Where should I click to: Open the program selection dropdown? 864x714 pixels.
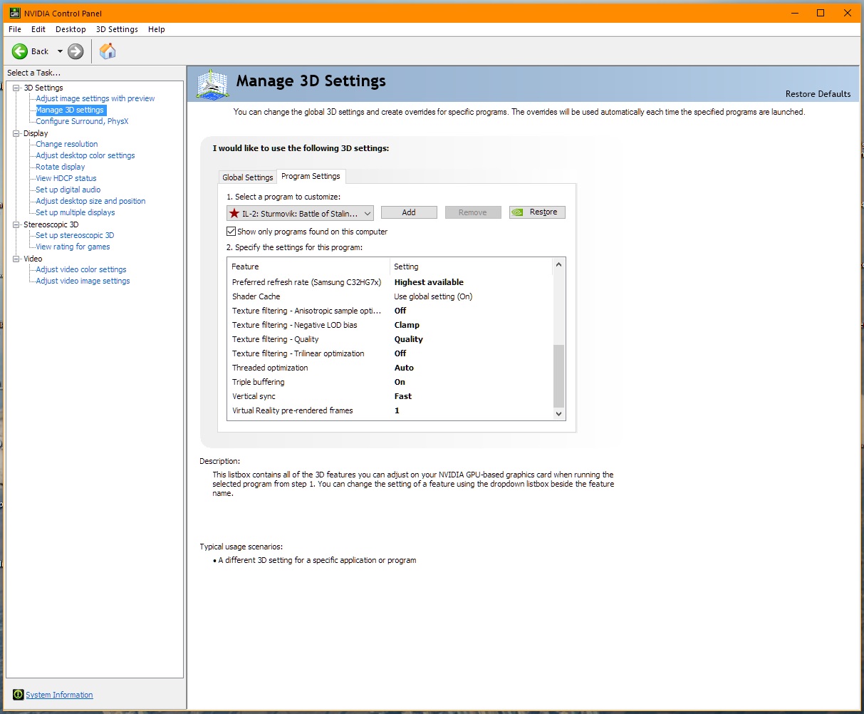300,213
